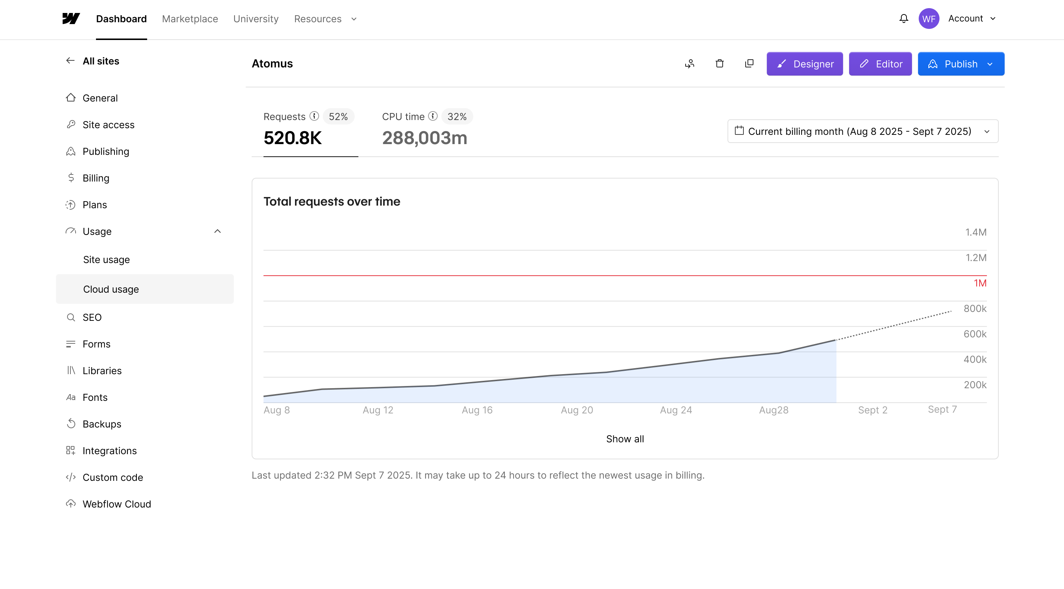Click the Webflow logo icon

(x=71, y=19)
